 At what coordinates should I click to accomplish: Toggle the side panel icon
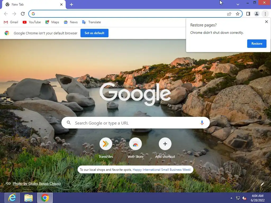tap(248, 14)
